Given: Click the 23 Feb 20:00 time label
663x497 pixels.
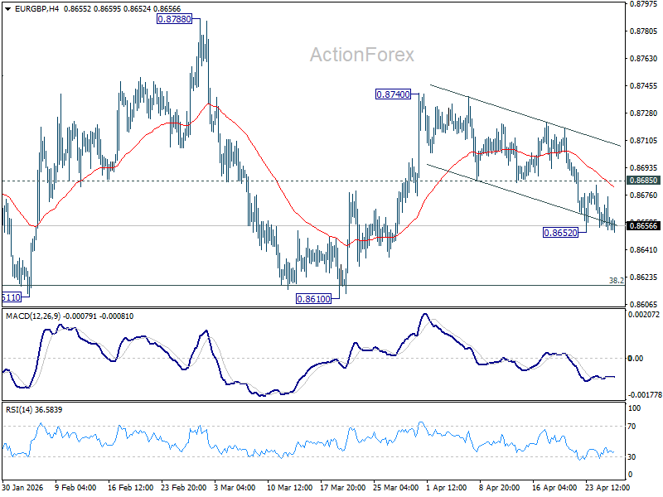Looking at the screenshot, I should [x=184, y=487].
